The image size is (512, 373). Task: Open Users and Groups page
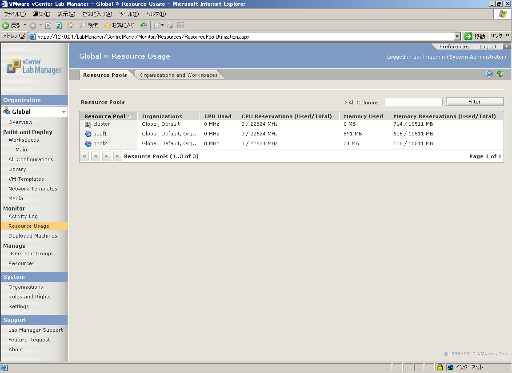(x=31, y=254)
